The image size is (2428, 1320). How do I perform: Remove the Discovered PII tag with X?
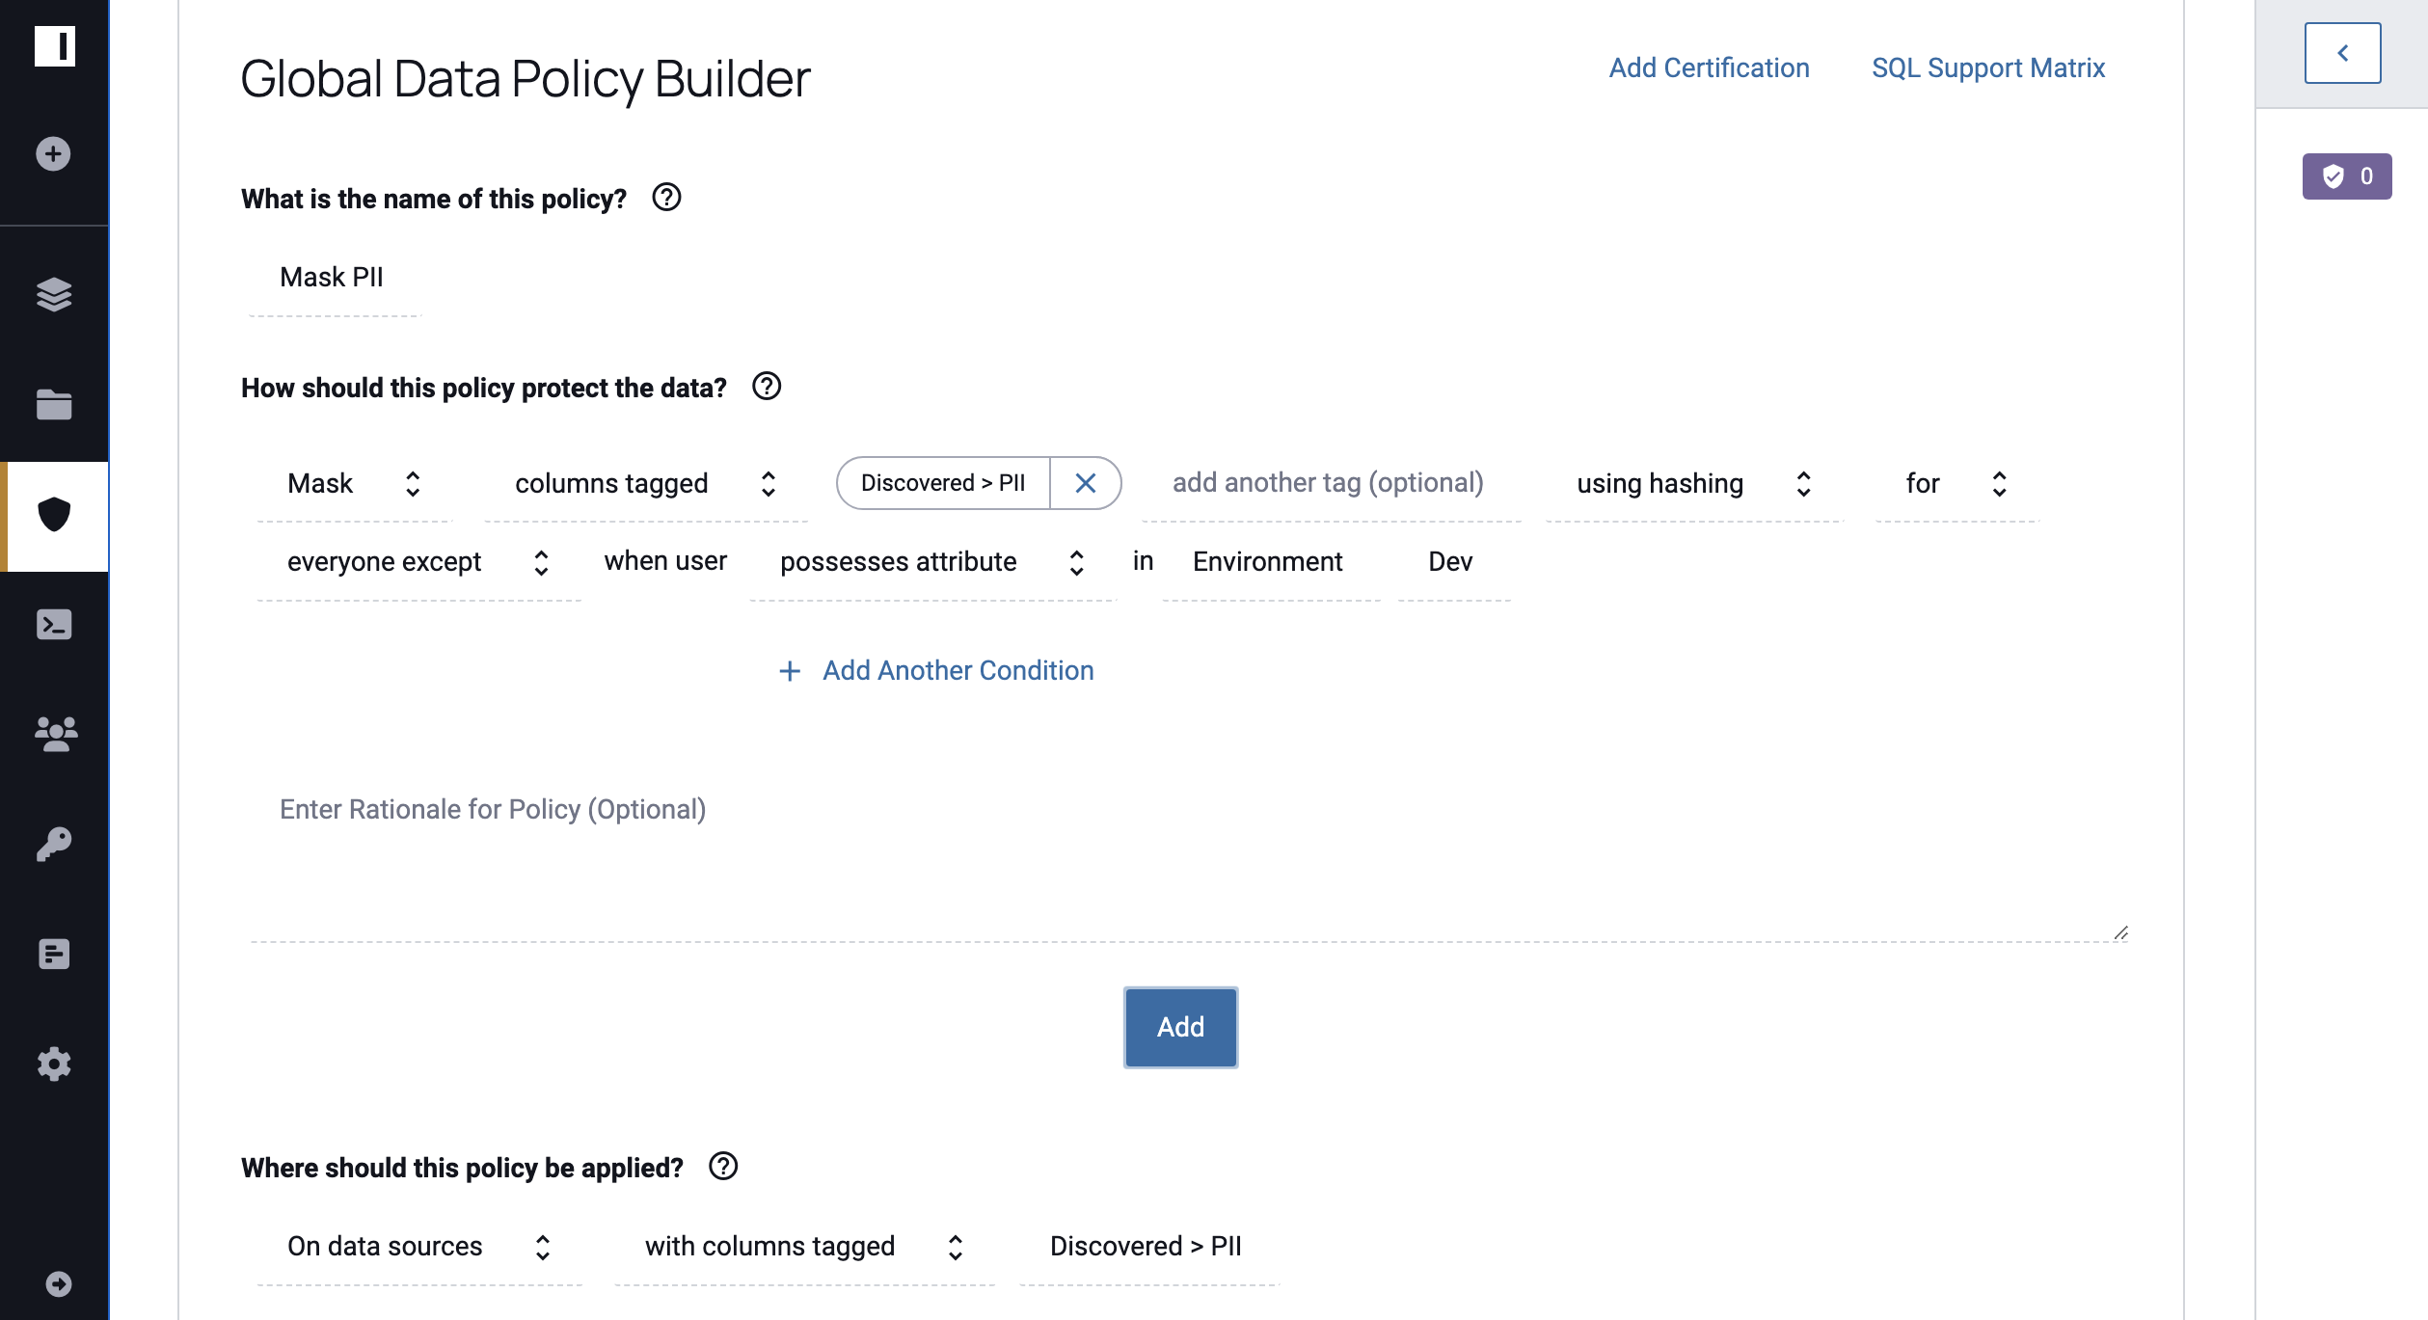1084,483
